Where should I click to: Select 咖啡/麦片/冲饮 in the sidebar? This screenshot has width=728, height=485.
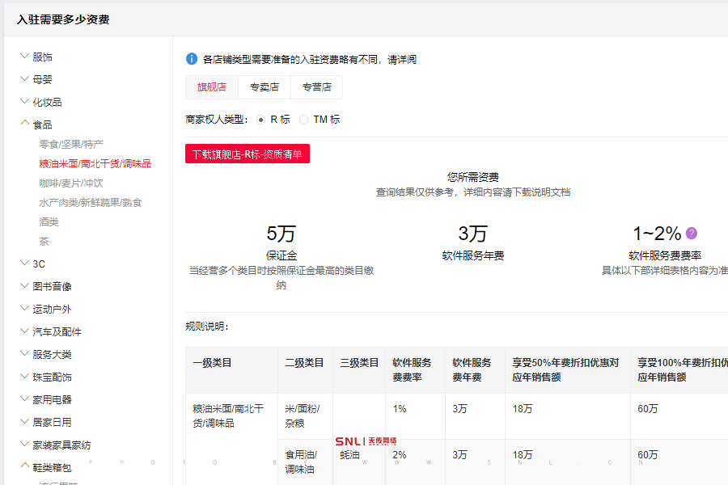pos(70,184)
